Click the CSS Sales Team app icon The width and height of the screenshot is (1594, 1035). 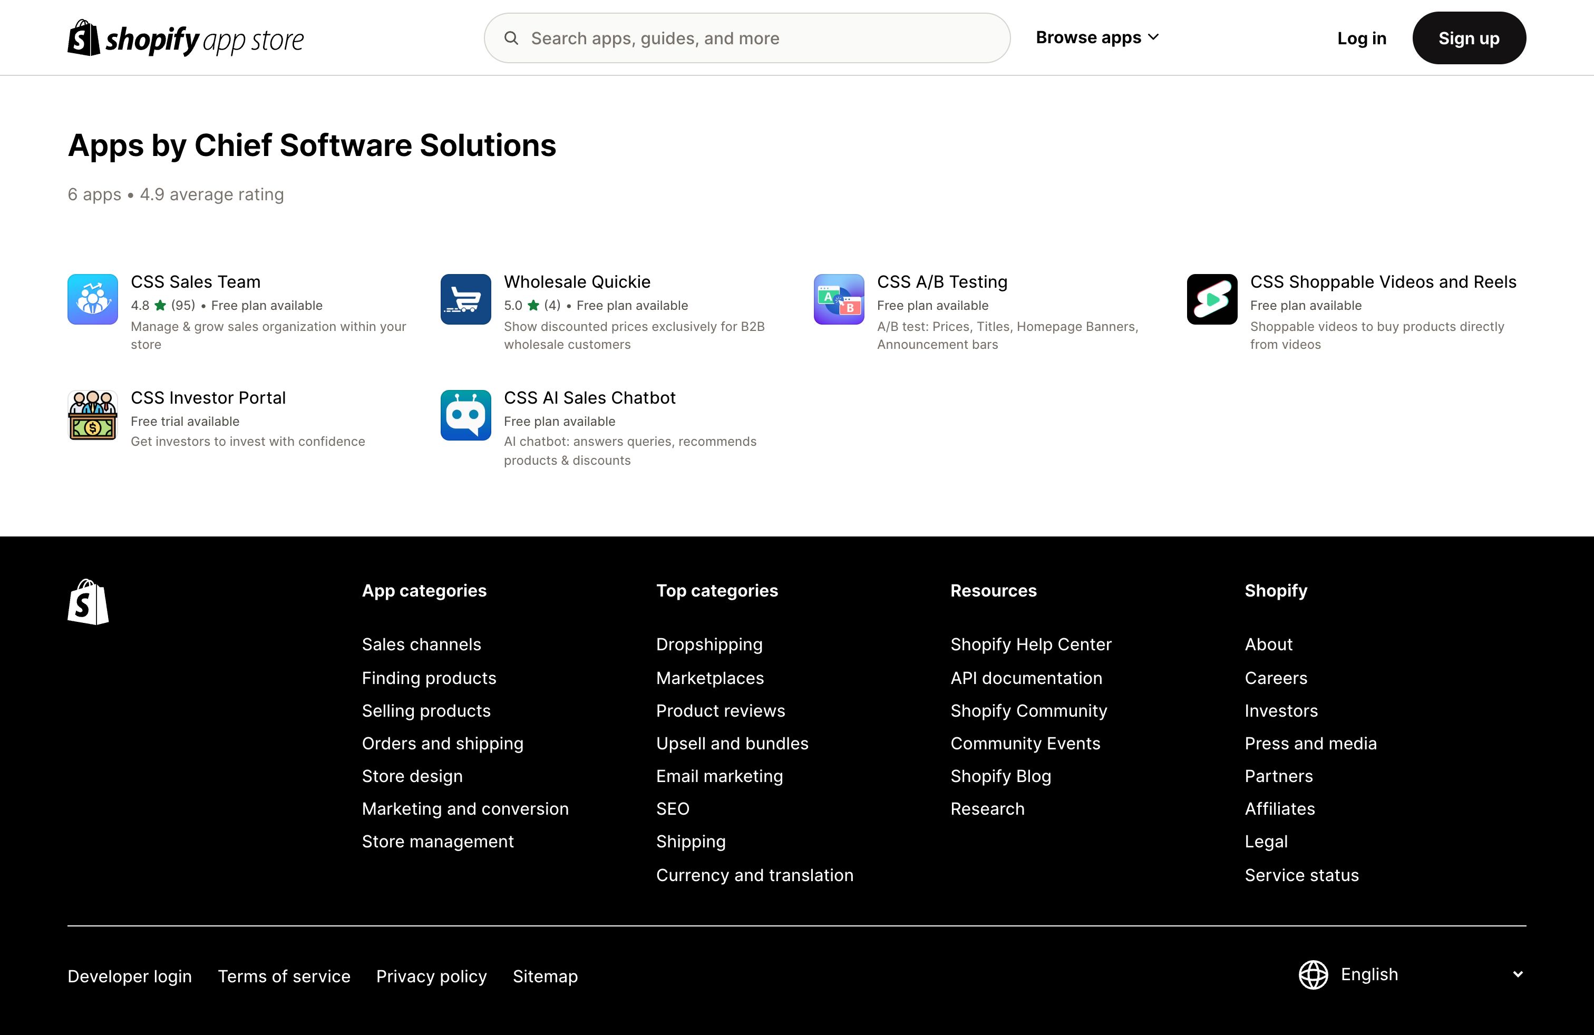92,299
